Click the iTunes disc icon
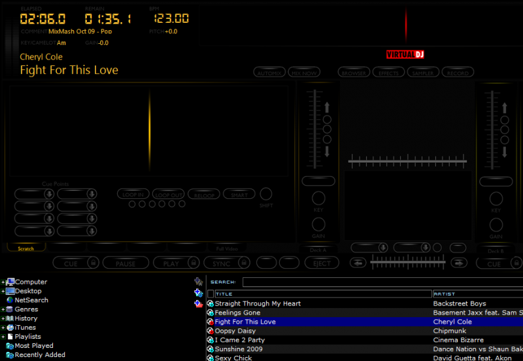The width and height of the screenshot is (523, 361). point(10,328)
